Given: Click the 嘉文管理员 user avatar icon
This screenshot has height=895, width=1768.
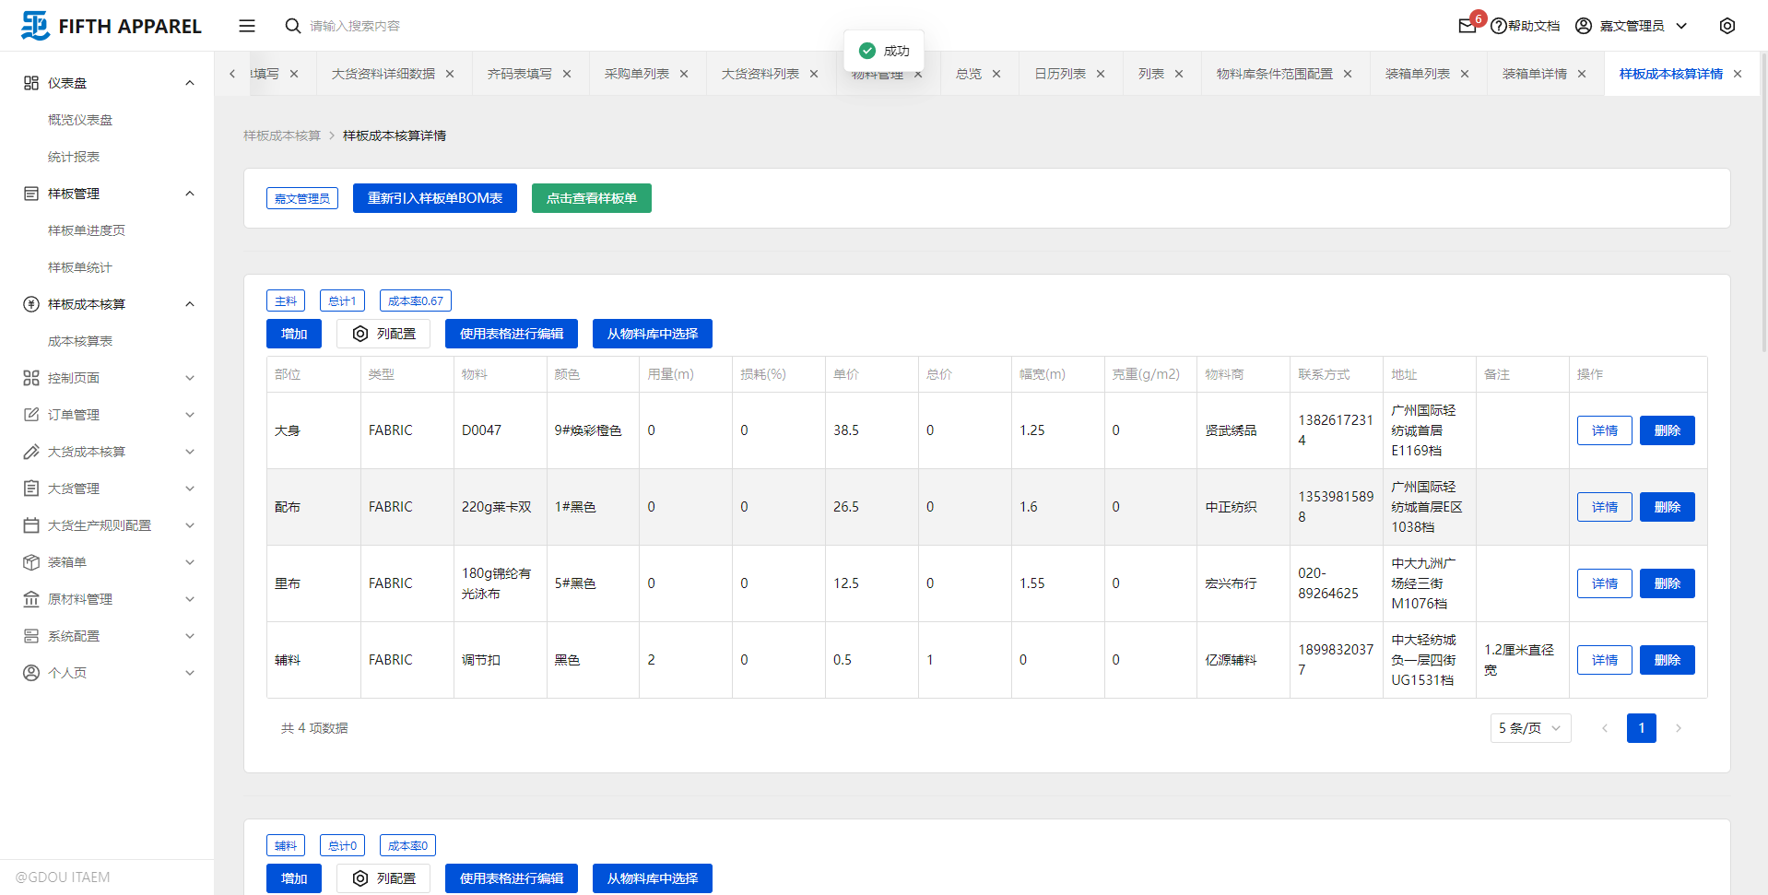Looking at the screenshot, I should (x=1584, y=26).
